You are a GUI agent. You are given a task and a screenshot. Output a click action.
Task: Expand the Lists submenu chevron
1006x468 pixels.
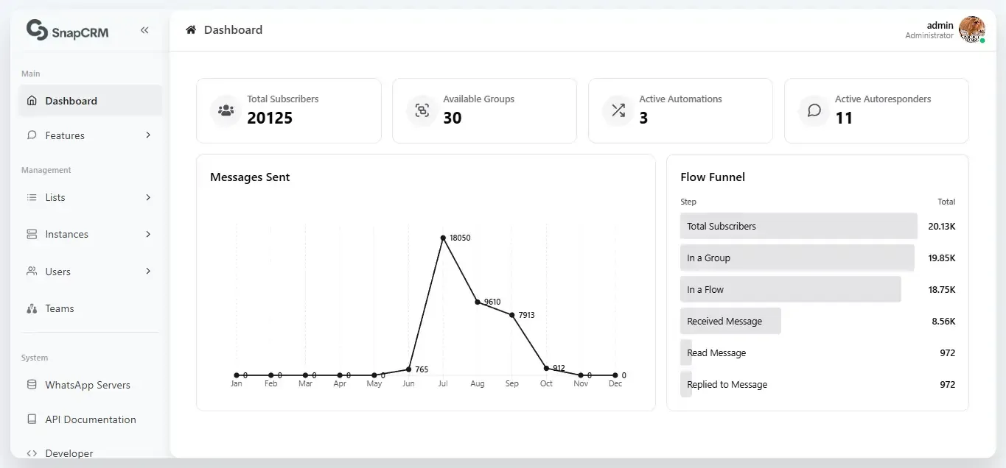pos(148,197)
